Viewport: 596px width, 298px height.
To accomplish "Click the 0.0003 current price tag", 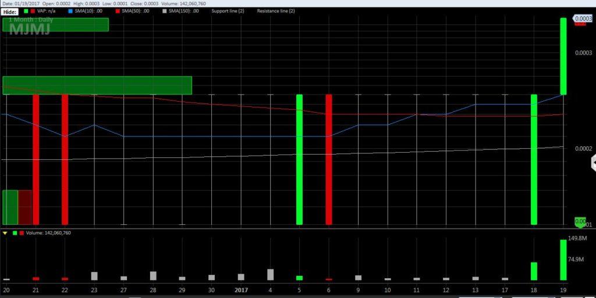I will pyautogui.click(x=582, y=19).
